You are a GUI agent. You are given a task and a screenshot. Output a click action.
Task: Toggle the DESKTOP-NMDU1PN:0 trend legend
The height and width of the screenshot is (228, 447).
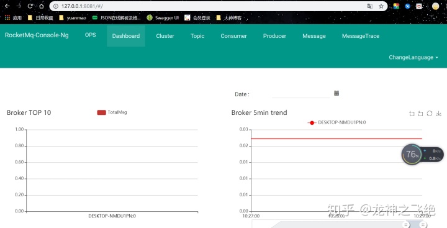click(336, 122)
